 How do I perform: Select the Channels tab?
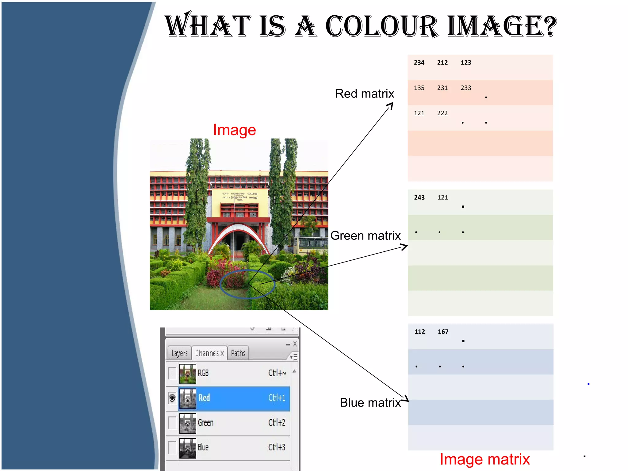pyautogui.click(x=207, y=353)
